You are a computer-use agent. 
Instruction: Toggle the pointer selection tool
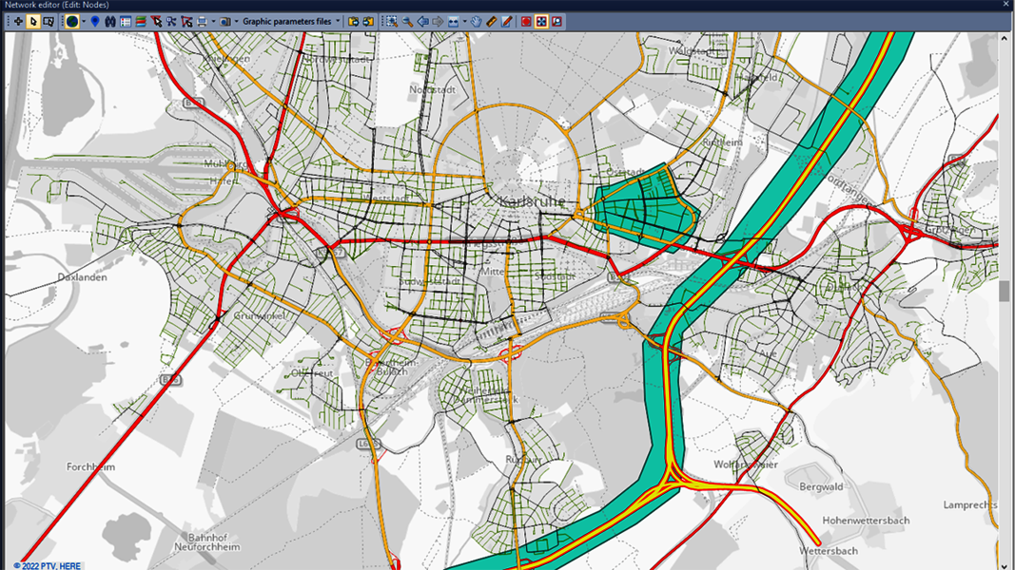tap(33, 21)
